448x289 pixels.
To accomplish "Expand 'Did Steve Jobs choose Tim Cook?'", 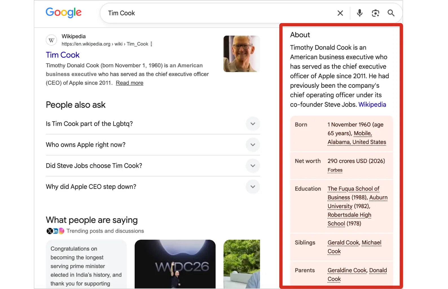I will pos(153,166).
